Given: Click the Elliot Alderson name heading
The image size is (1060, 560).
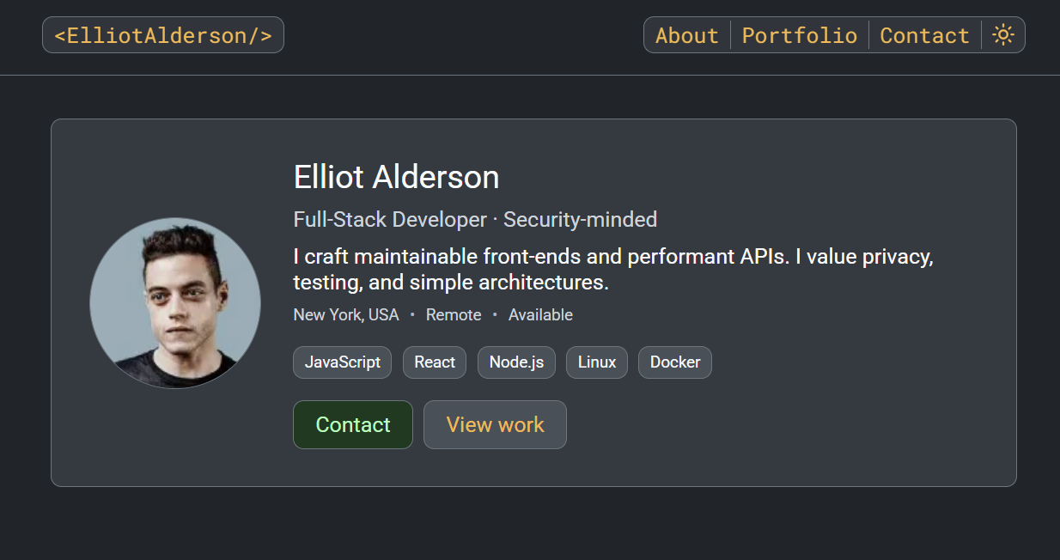Looking at the screenshot, I should 396,177.
